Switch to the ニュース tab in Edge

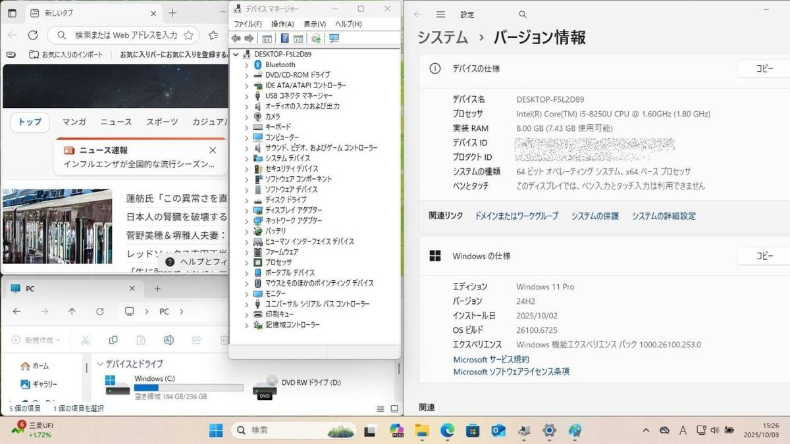[x=116, y=122]
